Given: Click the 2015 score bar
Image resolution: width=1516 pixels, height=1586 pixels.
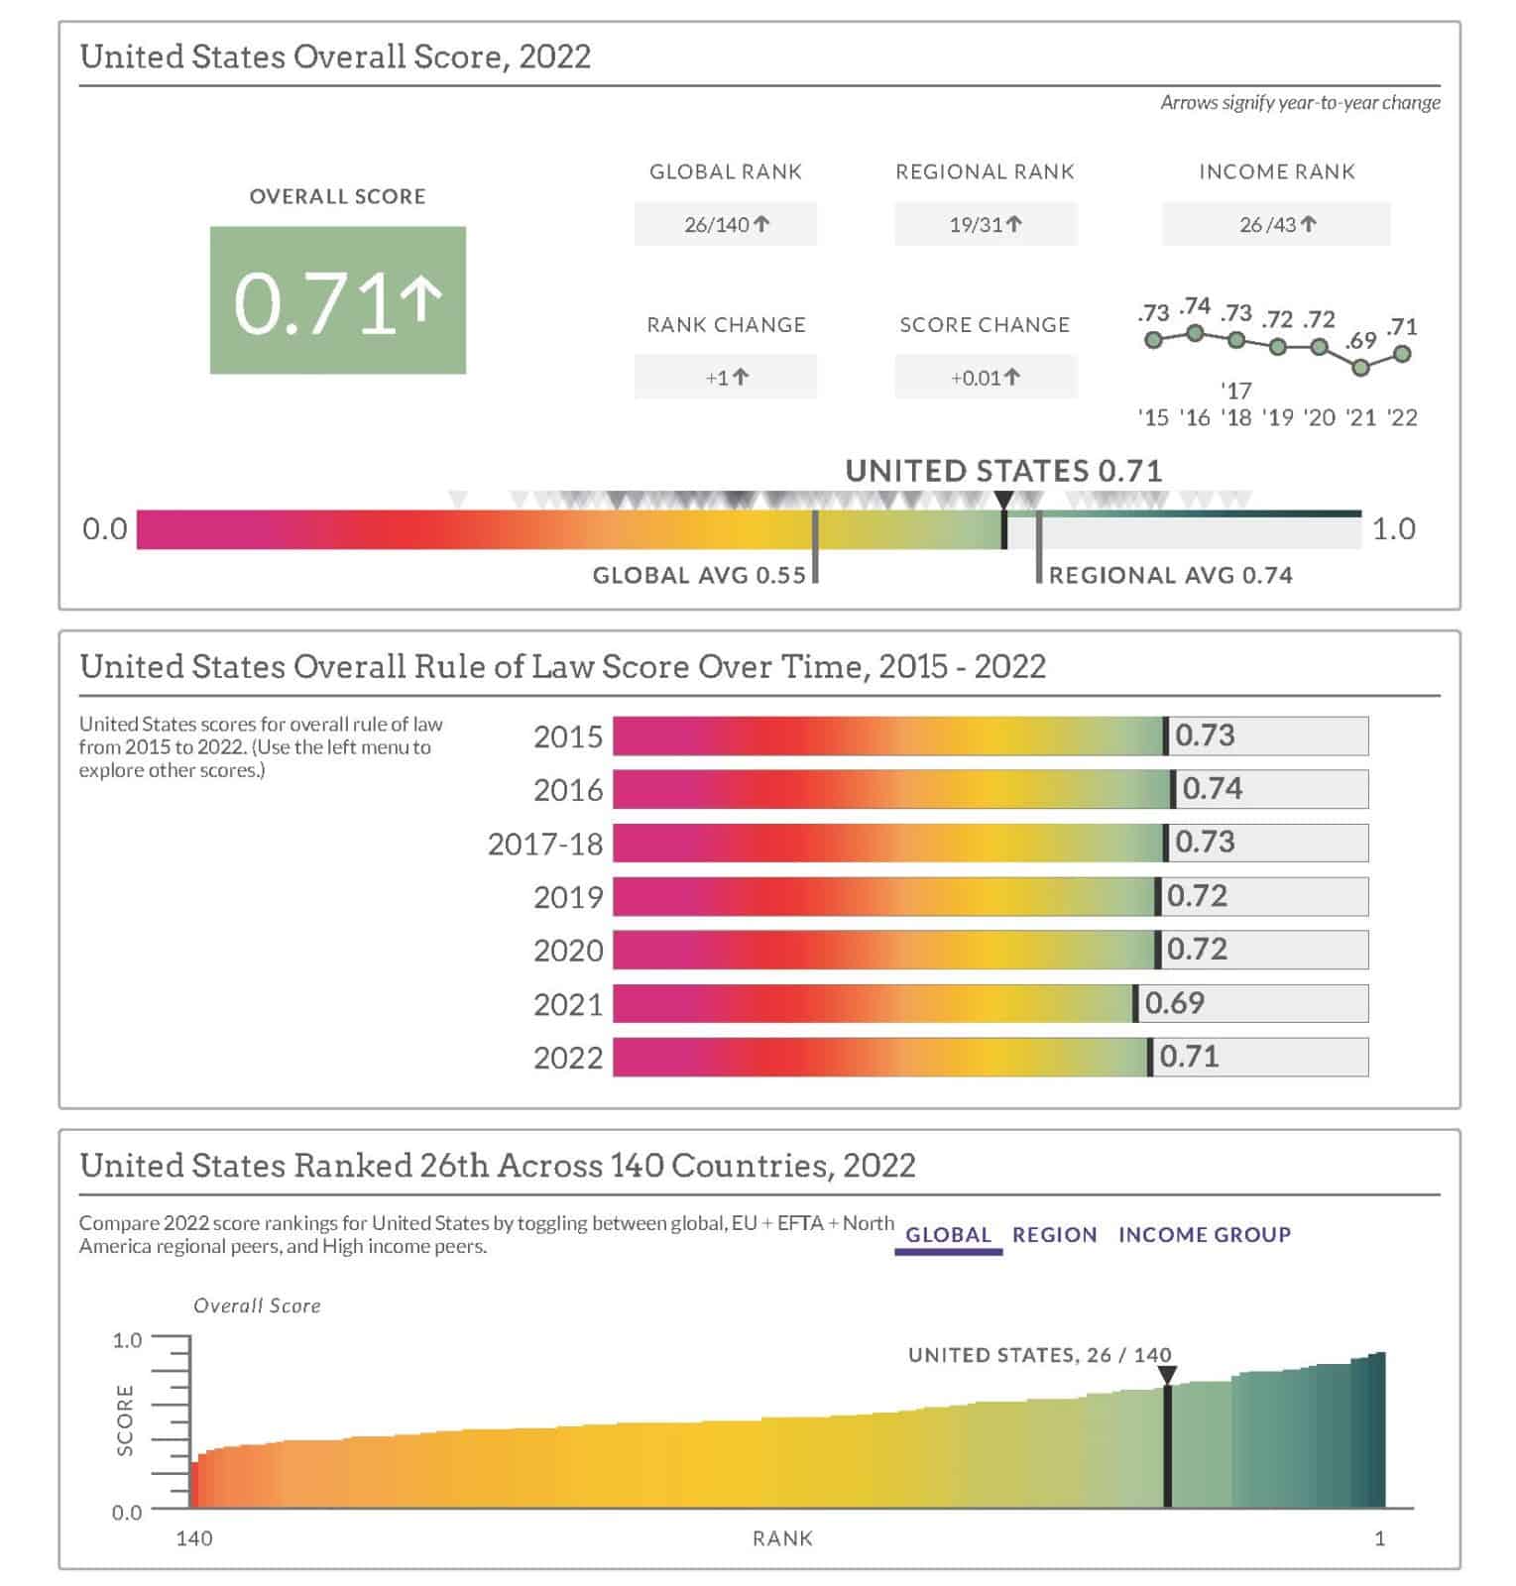Looking at the screenshot, I should click(x=991, y=736).
